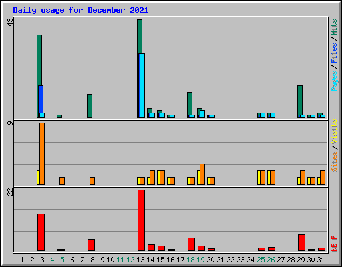342x267 pixels.
Task: Select the tallest green hits bar on day 13
Action: pyautogui.click(x=140, y=37)
